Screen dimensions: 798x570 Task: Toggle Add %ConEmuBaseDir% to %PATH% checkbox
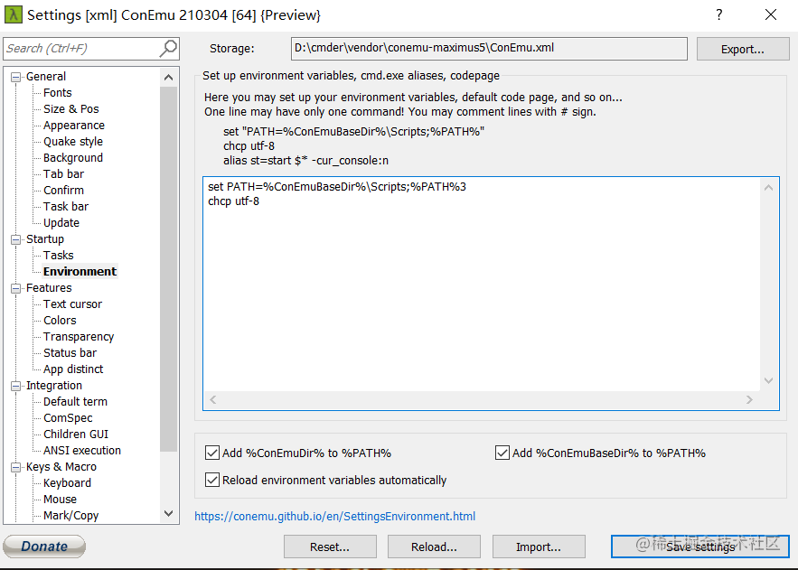(x=502, y=453)
